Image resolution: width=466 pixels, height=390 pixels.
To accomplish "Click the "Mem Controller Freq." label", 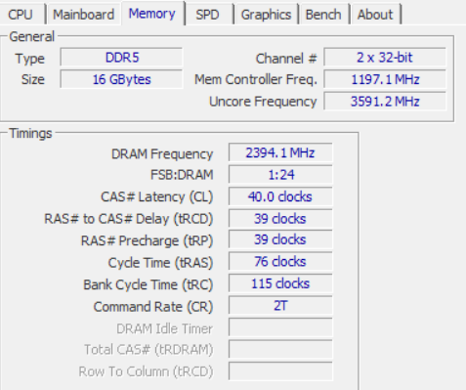I will point(256,79).
